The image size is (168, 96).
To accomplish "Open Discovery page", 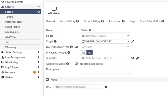I will pyautogui.click(x=20, y=47).
